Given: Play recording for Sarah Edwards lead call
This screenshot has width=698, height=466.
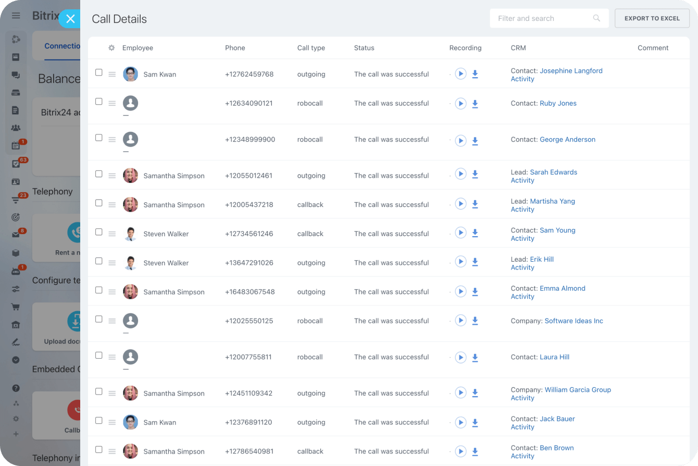Looking at the screenshot, I should [x=460, y=174].
